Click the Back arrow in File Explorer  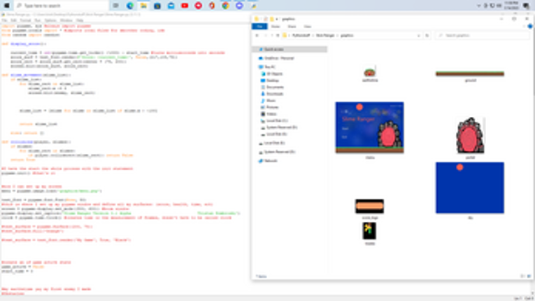pyautogui.click(x=257, y=35)
